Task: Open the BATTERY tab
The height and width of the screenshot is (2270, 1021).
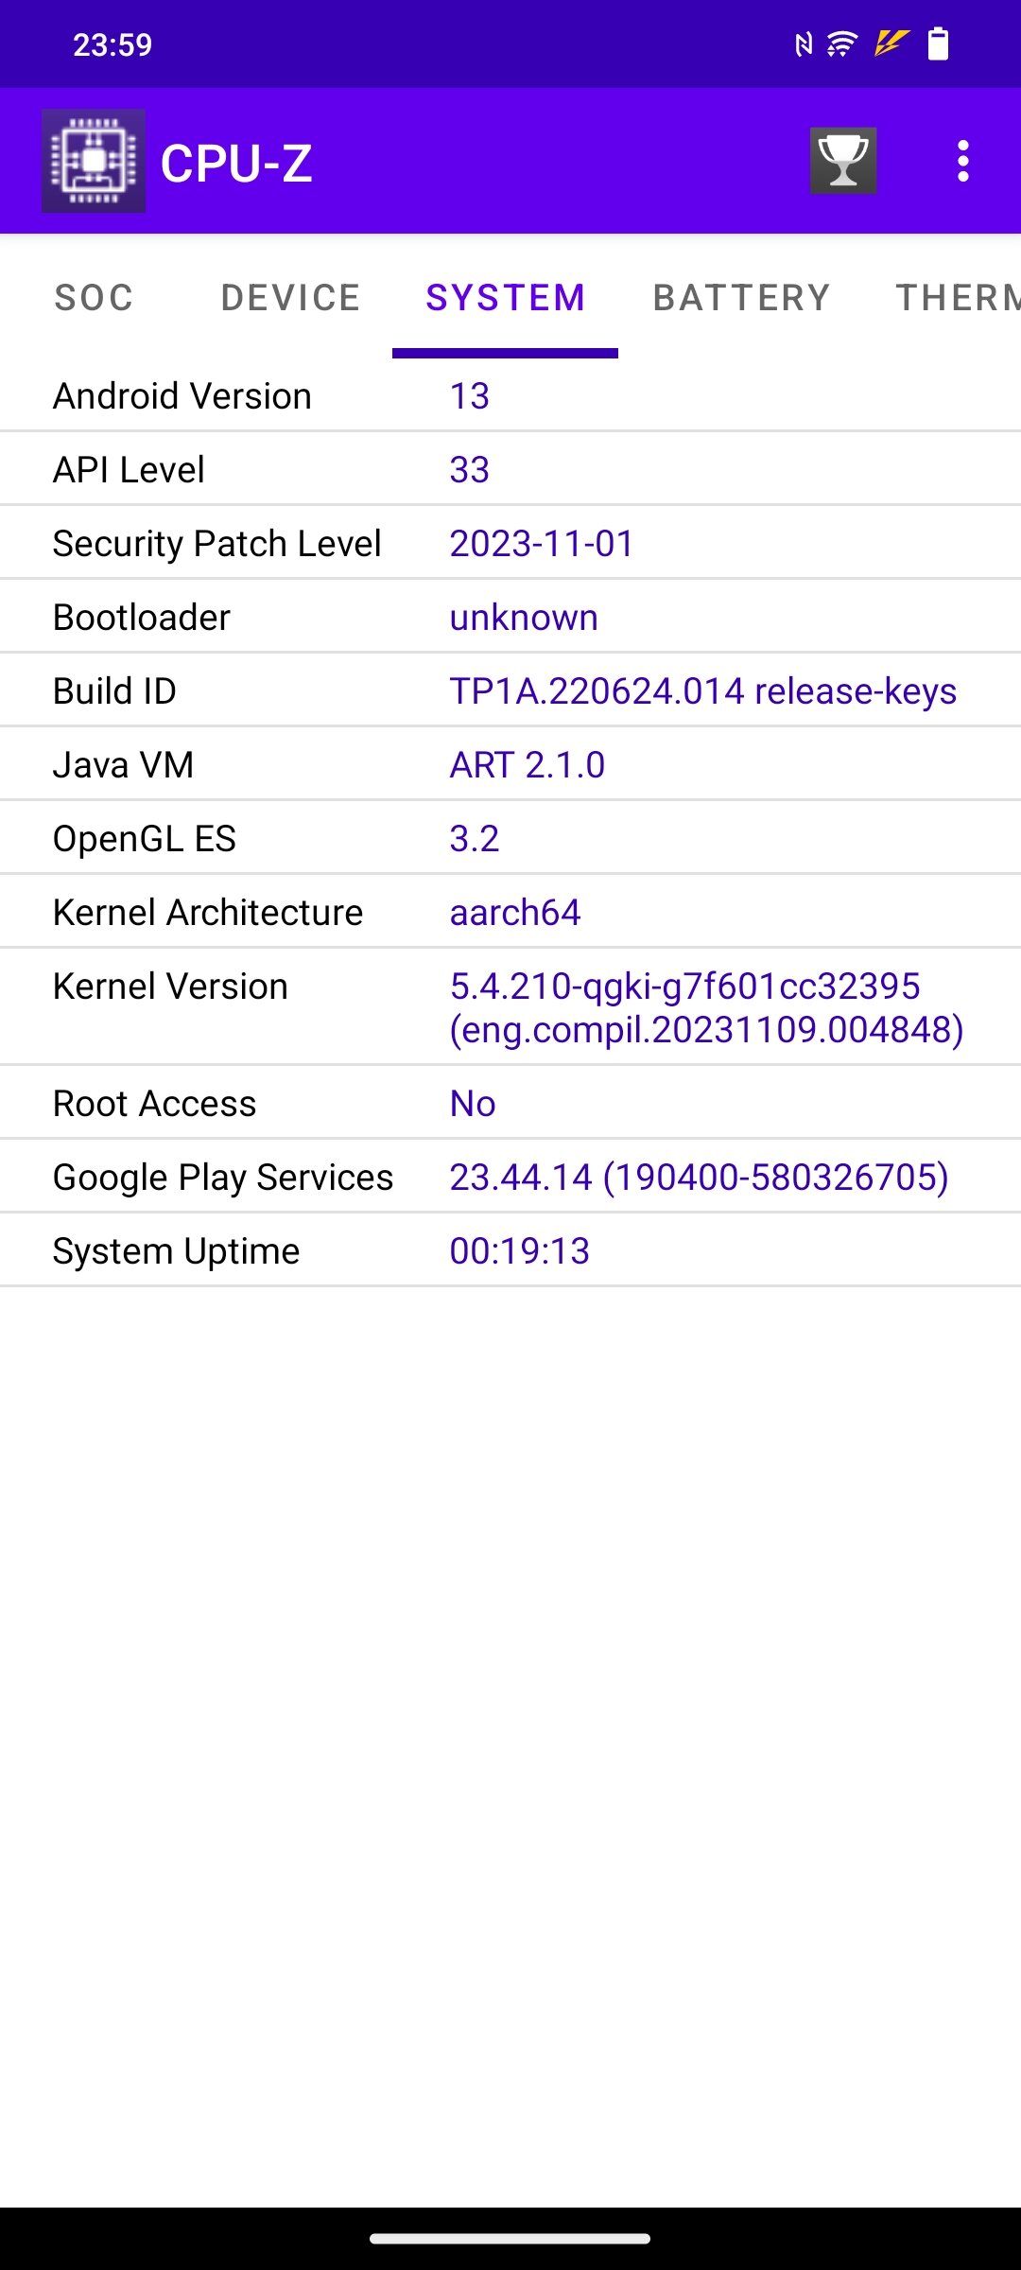Action: 741,298
